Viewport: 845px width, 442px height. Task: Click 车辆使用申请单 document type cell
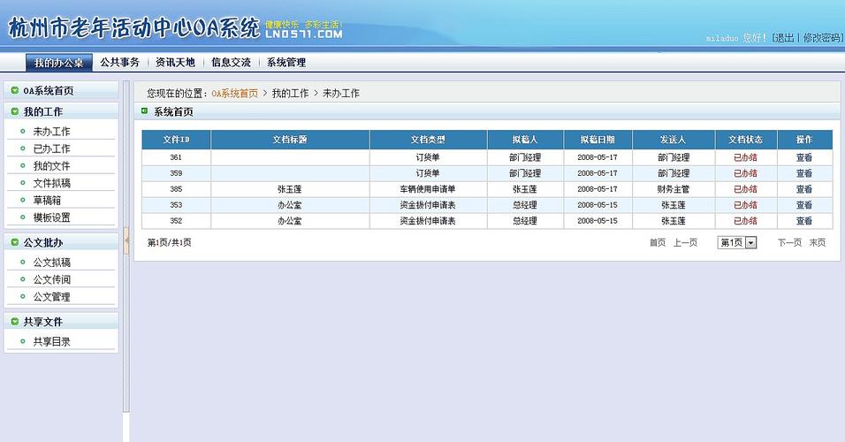pos(428,189)
